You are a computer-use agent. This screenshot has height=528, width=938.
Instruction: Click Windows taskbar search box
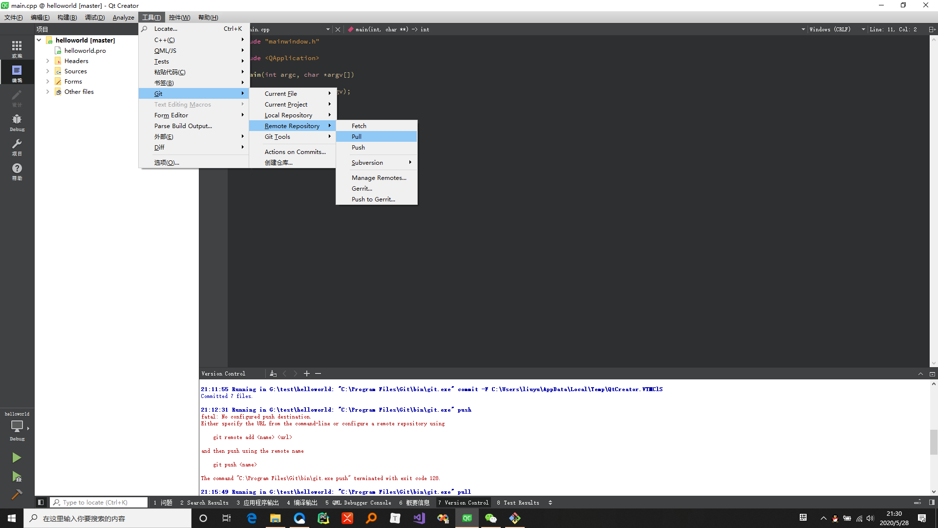[x=107, y=518]
